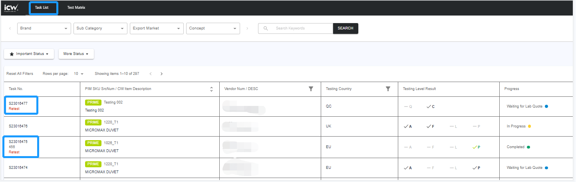Change Rows per page value

pos(79,74)
